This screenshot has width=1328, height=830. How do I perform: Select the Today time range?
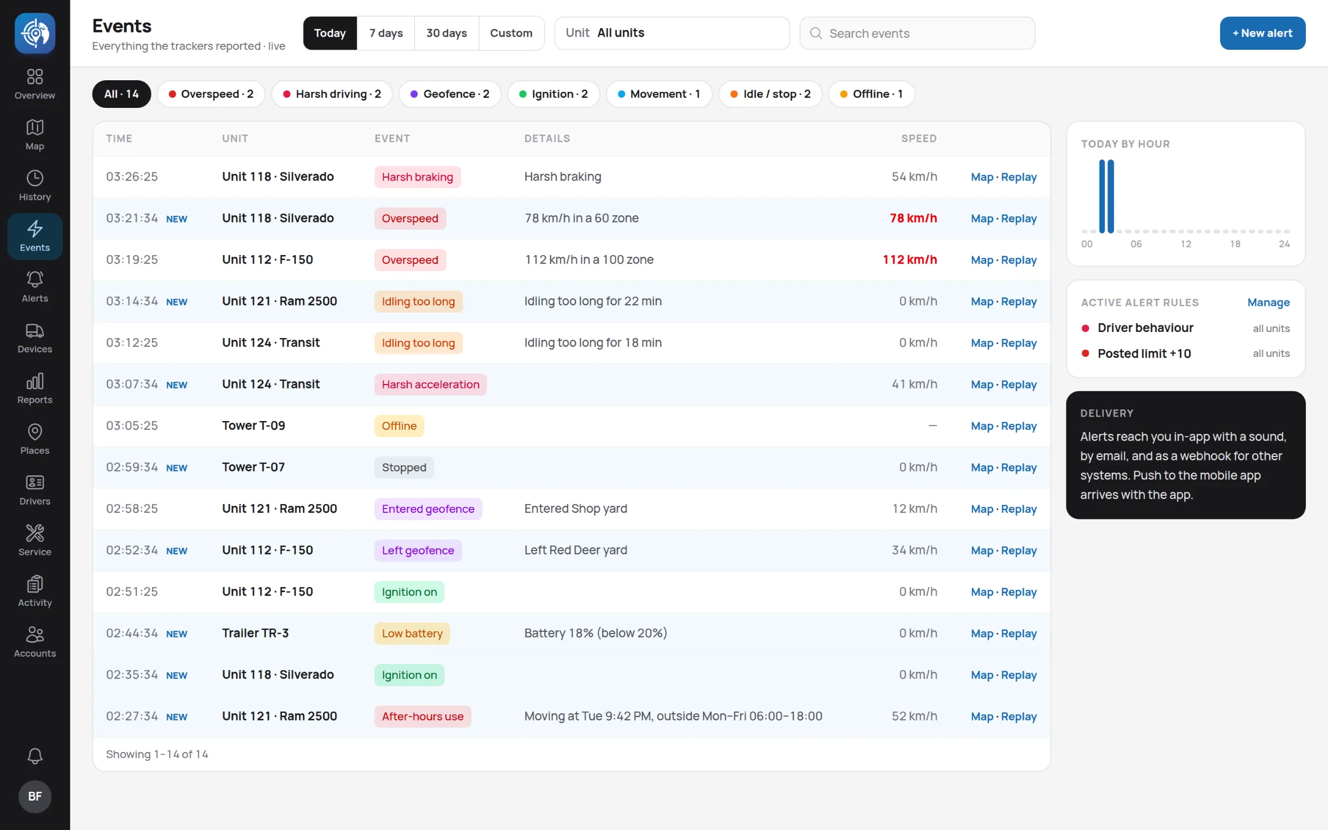330,33
